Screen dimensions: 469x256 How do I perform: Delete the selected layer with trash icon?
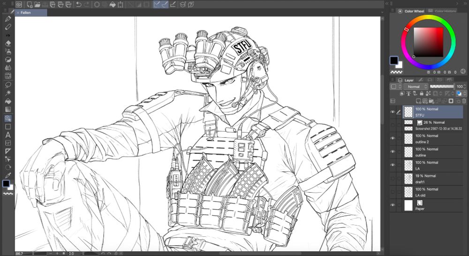464,101
